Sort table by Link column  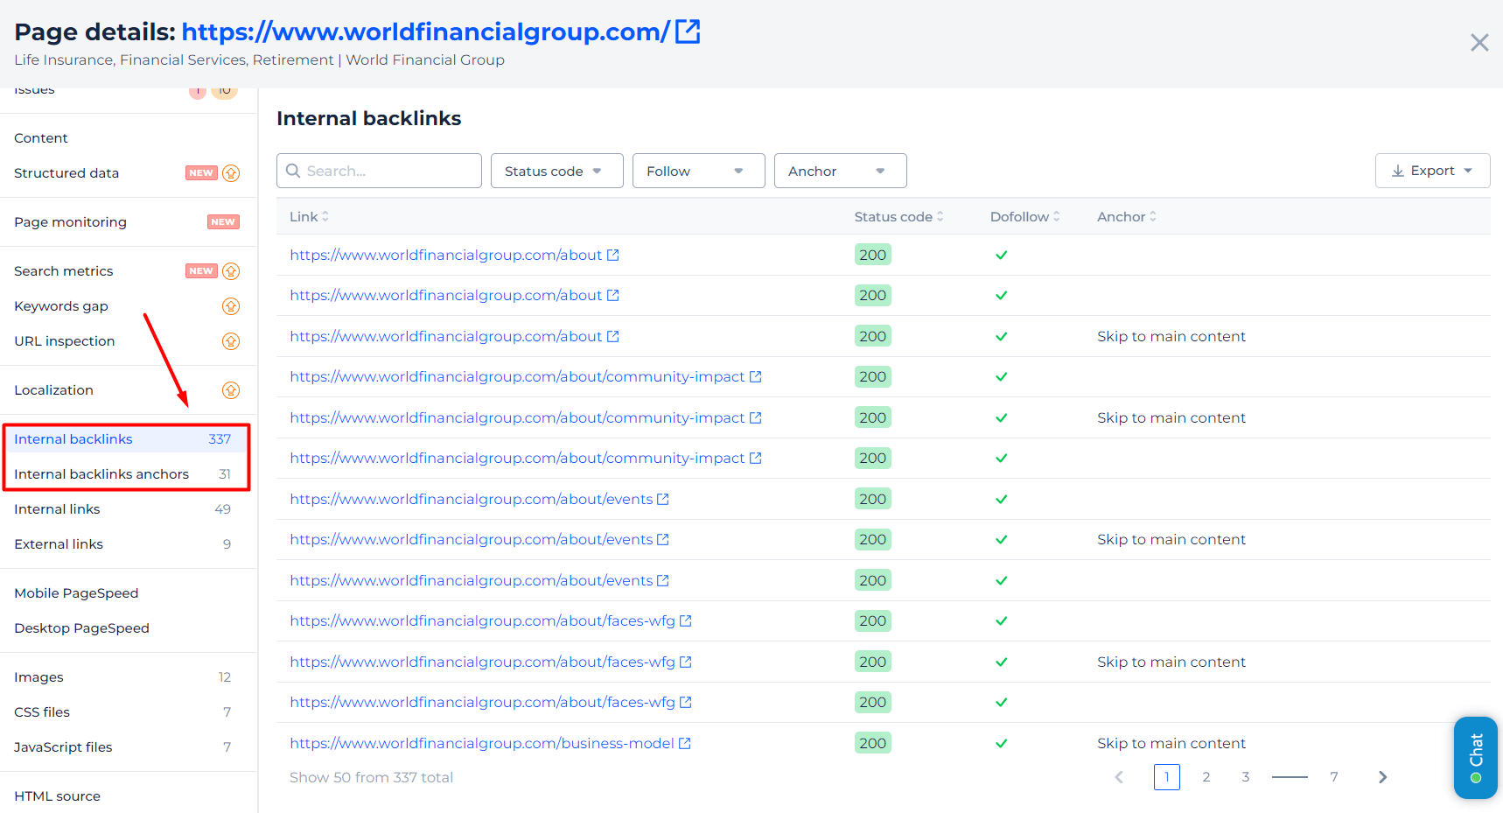point(309,216)
